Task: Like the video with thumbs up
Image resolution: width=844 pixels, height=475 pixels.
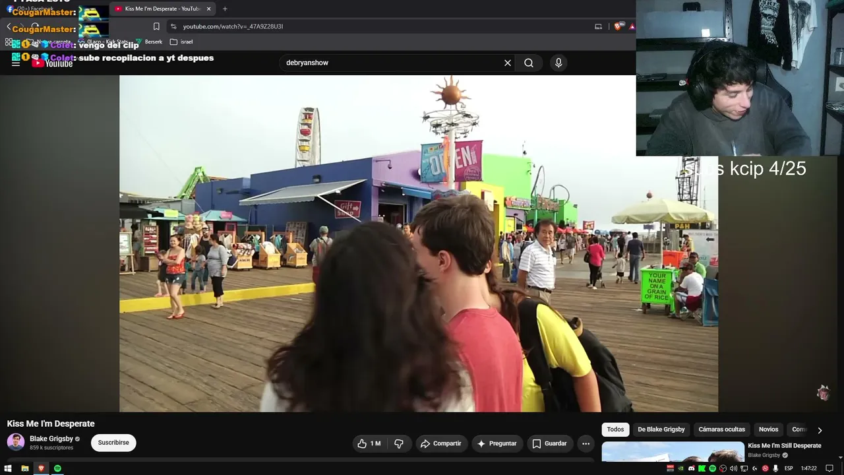Action: (369, 443)
